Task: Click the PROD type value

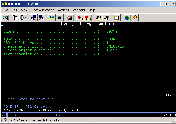Action: (x=111, y=39)
